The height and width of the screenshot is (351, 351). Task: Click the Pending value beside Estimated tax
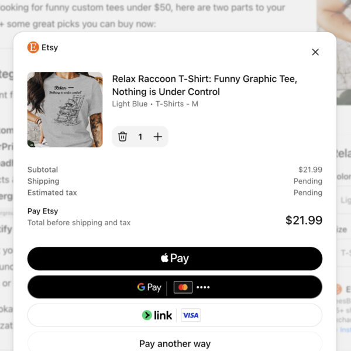pos(308,192)
